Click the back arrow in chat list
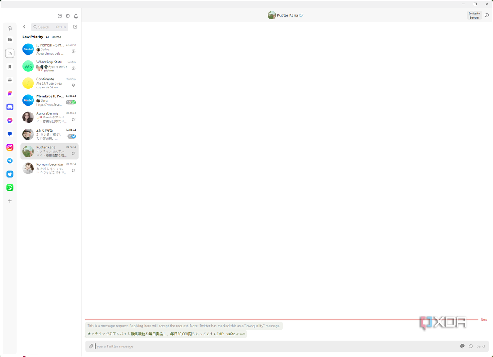The height and width of the screenshot is (357, 493). pyautogui.click(x=24, y=27)
